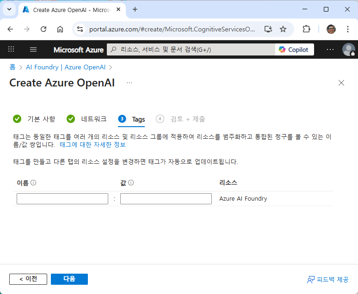Maximize the browser window
The width and height of the screenshot is (358, 294).
click(x=326, y=9)
